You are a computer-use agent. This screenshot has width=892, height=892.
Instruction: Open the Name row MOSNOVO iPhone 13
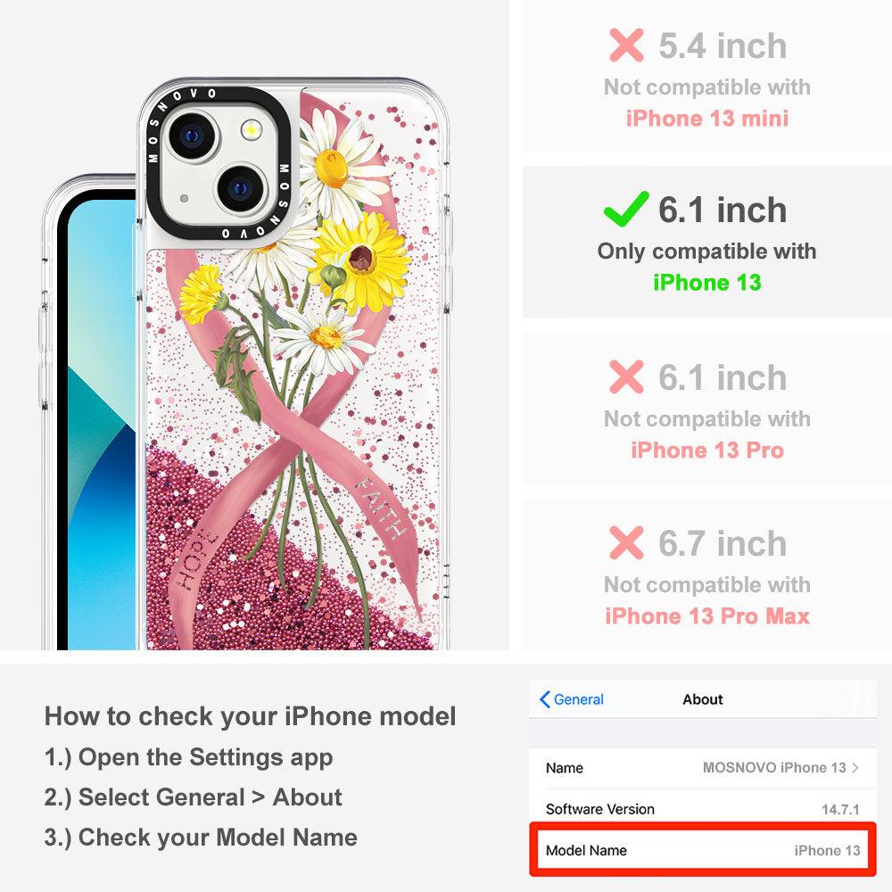click(x=703, y=767)
